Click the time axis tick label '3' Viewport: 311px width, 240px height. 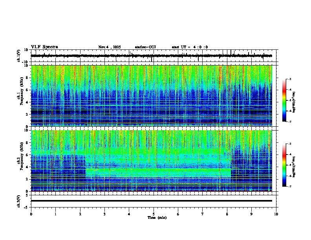coord(104,214)
